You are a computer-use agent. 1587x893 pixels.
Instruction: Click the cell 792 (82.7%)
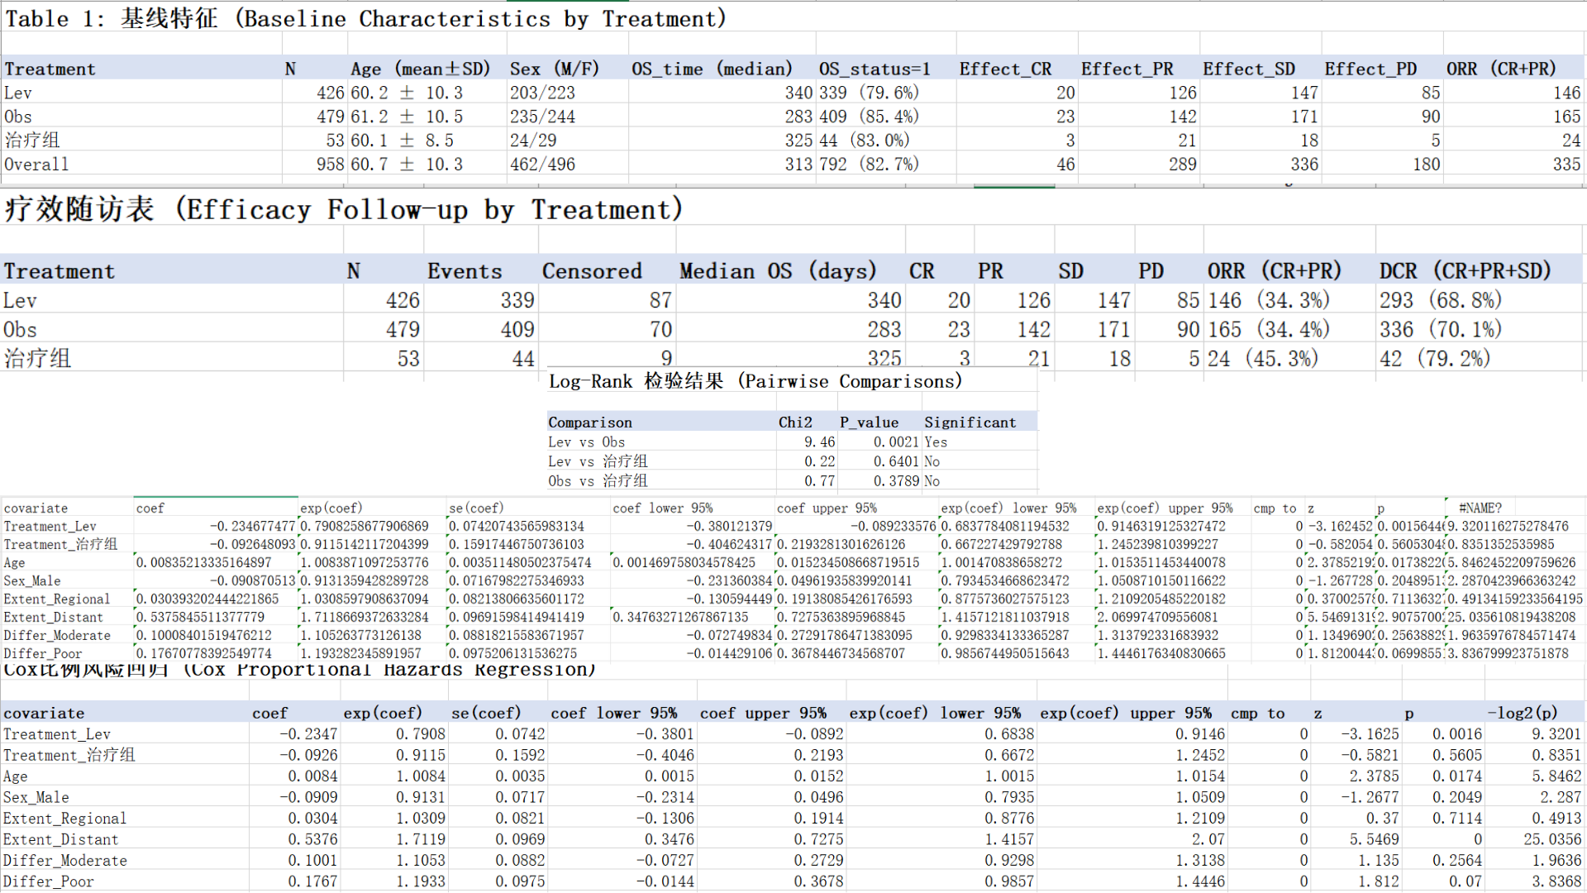pyautogui.click(x=869, y=165)
